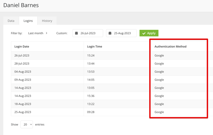The image size is (213, 135).
Task: Click Google in the 18-Aug-2023 row
Action: [159, 104]
